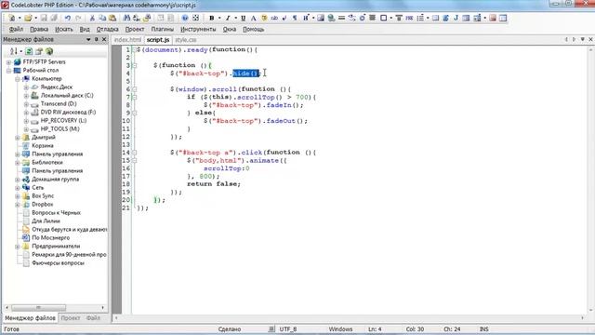Select the Библиотеки item
Screen dimensions: 595x335
click(x=47, y=163)
